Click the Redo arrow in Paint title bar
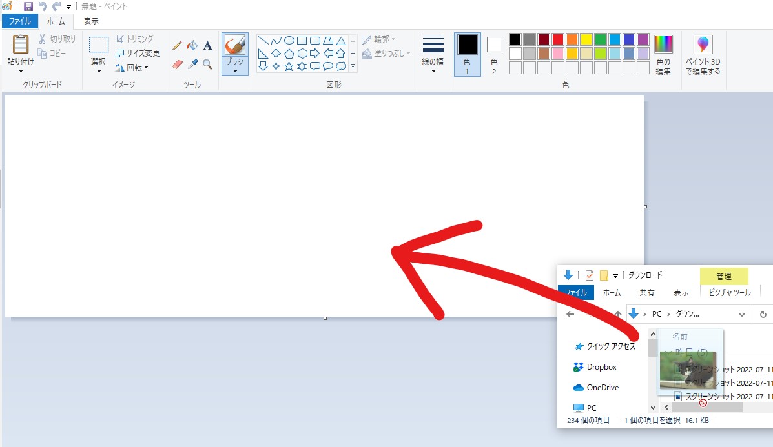The image size is (773, 447). tap(57, 6)
